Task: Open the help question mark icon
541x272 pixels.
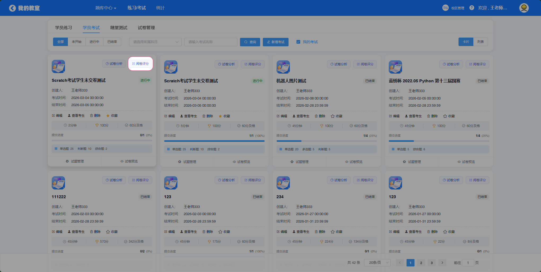Action: coord(472,8)
